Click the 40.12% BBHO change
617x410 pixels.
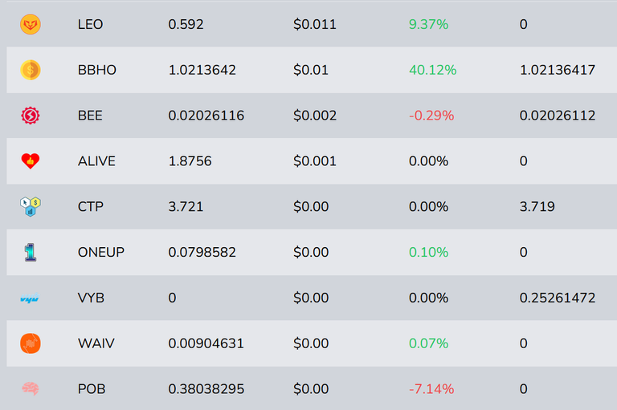point(433,70)
